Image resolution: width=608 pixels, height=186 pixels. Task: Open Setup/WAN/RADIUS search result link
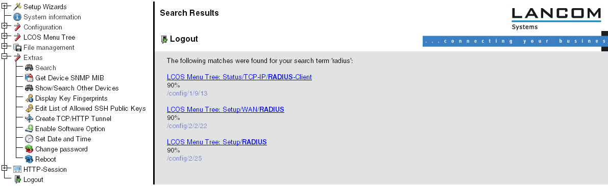[x=225, y=110]
